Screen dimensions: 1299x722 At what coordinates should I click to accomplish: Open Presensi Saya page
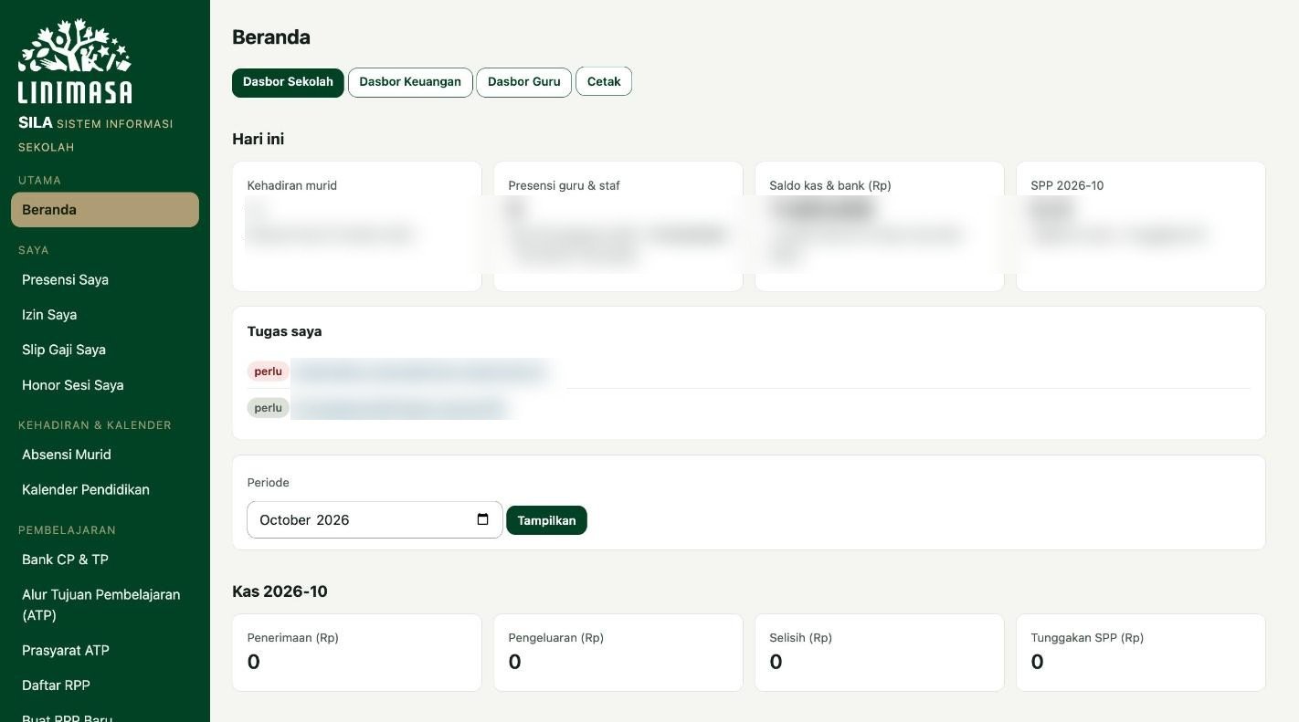(105, 280)
